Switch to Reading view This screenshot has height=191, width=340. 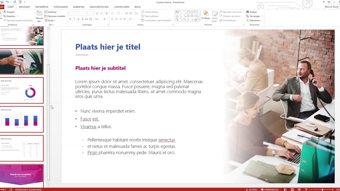click(299, 189)
